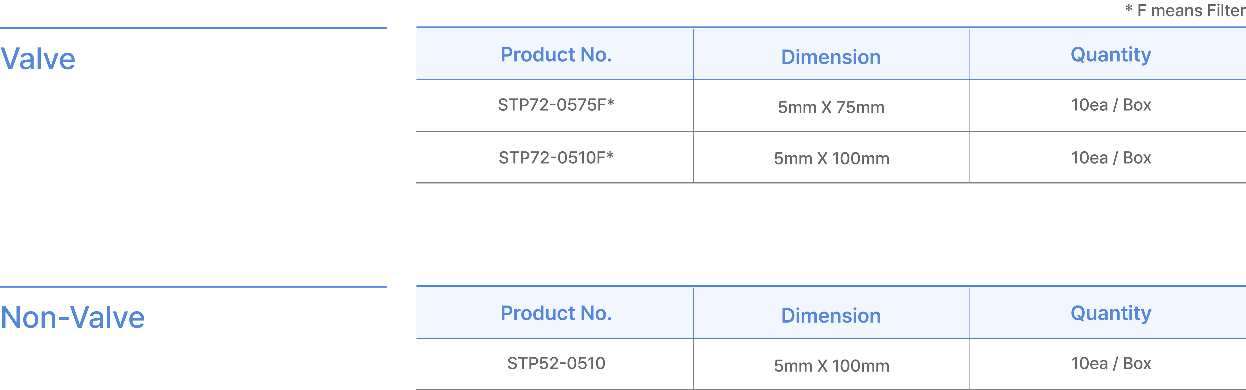Click blue divider line above Valve heading
Screen dimensions: 1246x390
[x=193, y=28]
